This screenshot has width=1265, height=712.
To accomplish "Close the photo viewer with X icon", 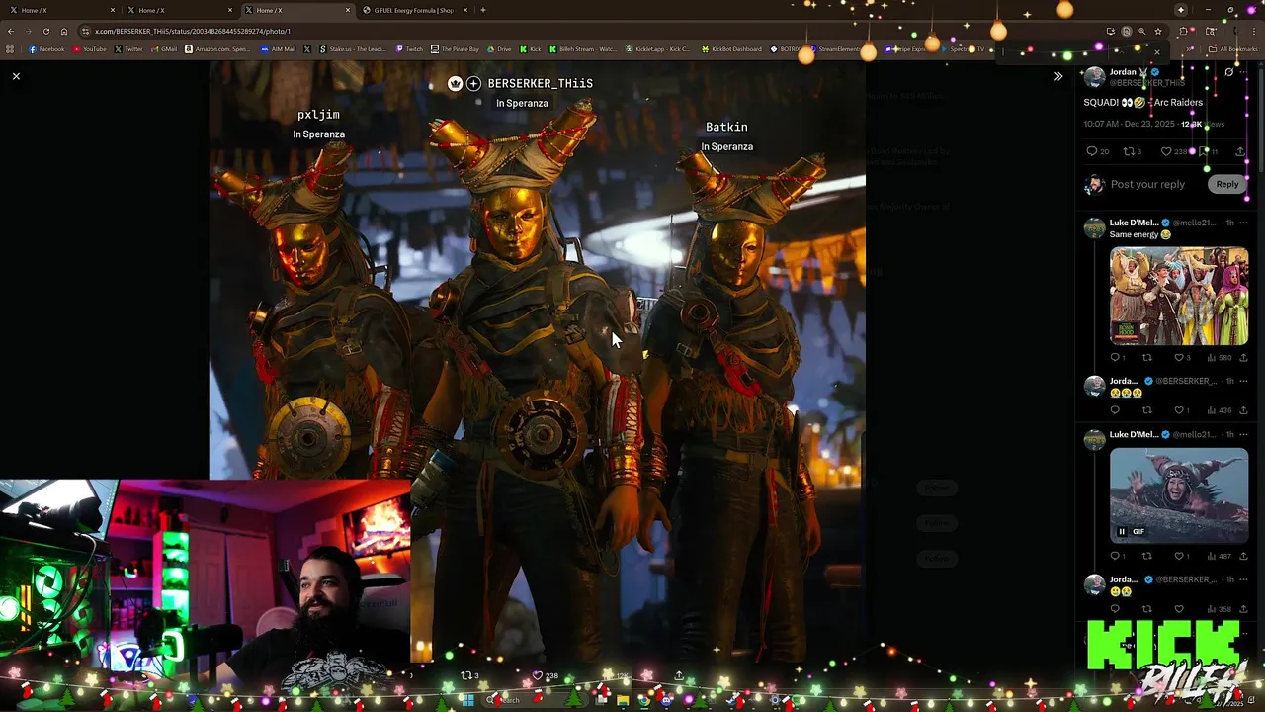I will 16,76.
